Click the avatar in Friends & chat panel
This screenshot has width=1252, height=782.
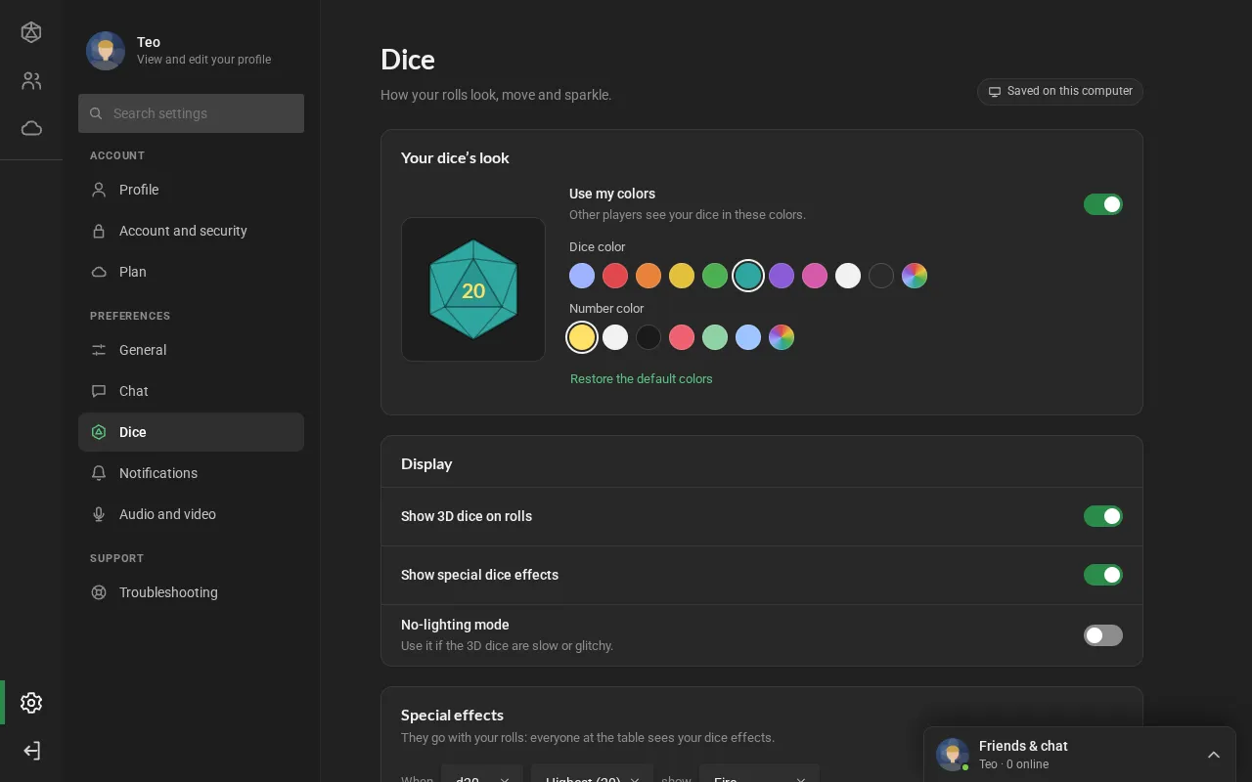pyautogui.click(x=953, y=755)
